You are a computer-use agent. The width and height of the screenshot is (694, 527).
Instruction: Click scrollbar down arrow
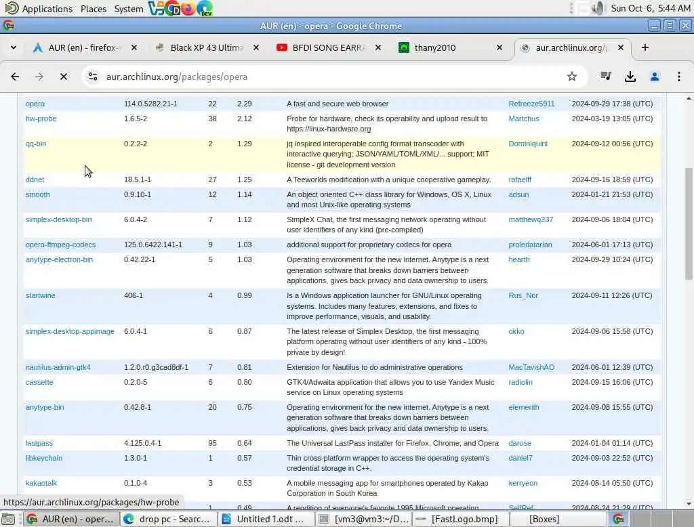689,503
